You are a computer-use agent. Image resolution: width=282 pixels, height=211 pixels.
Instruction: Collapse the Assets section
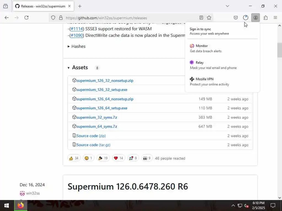(78, 68)
